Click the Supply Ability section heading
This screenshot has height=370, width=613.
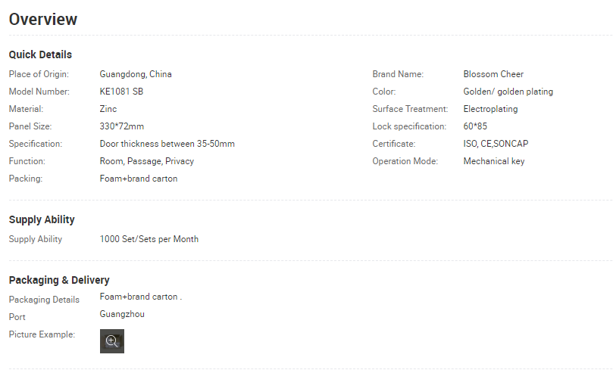click(x=42, y=219)
